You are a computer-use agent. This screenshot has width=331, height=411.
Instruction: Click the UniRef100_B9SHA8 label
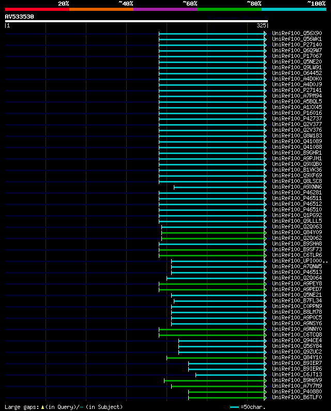click(297, 244)
